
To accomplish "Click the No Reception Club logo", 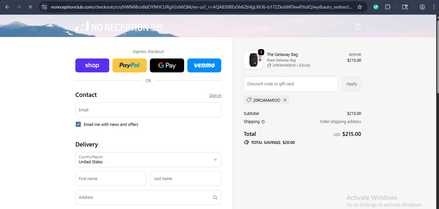I will coord(119,27).
